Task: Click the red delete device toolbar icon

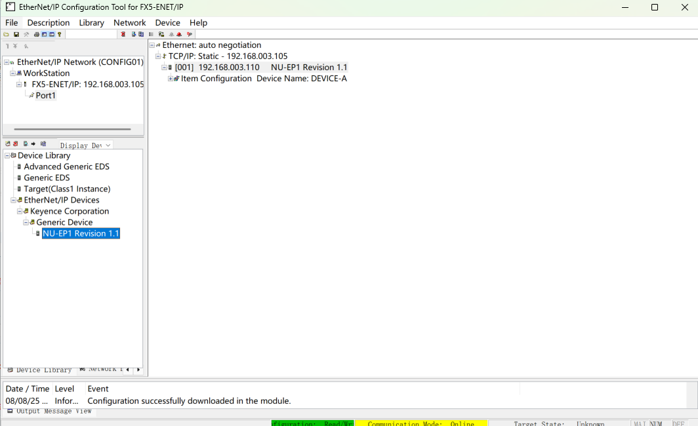Action: (x=123, y=34)
